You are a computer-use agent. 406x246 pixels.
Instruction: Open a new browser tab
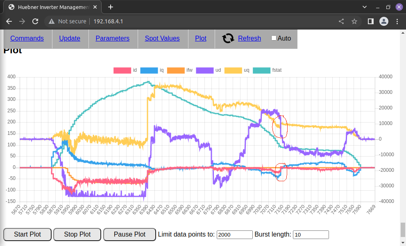point(111,7)
